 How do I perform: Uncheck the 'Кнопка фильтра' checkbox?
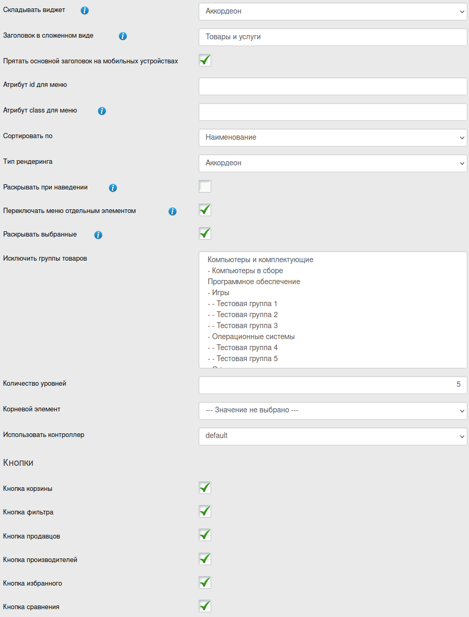205,511
